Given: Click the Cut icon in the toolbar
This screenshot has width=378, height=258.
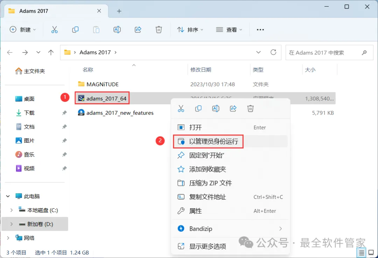Looking at the screenshot, I should (55, 30).
